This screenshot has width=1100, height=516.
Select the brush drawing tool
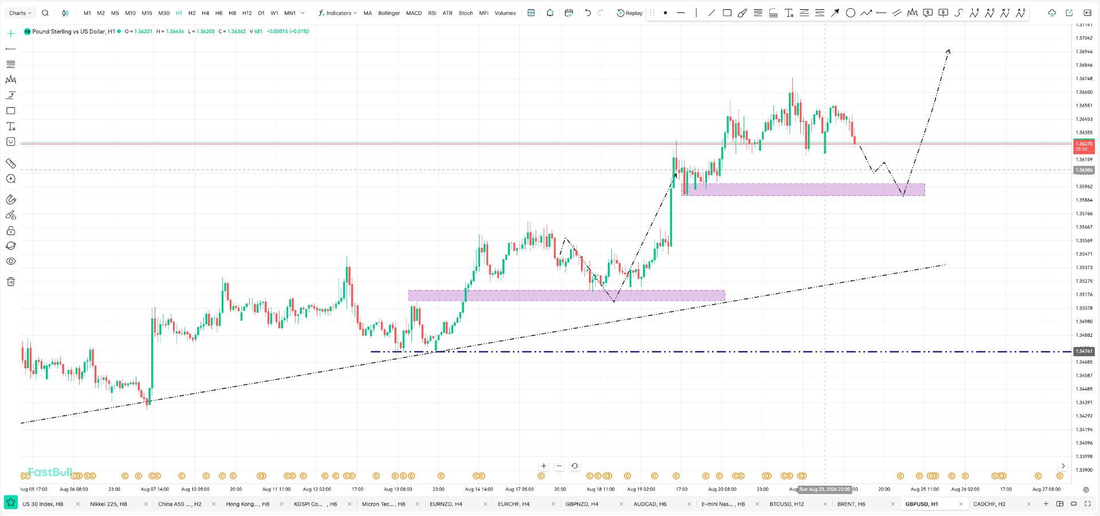tap(742, 13)
